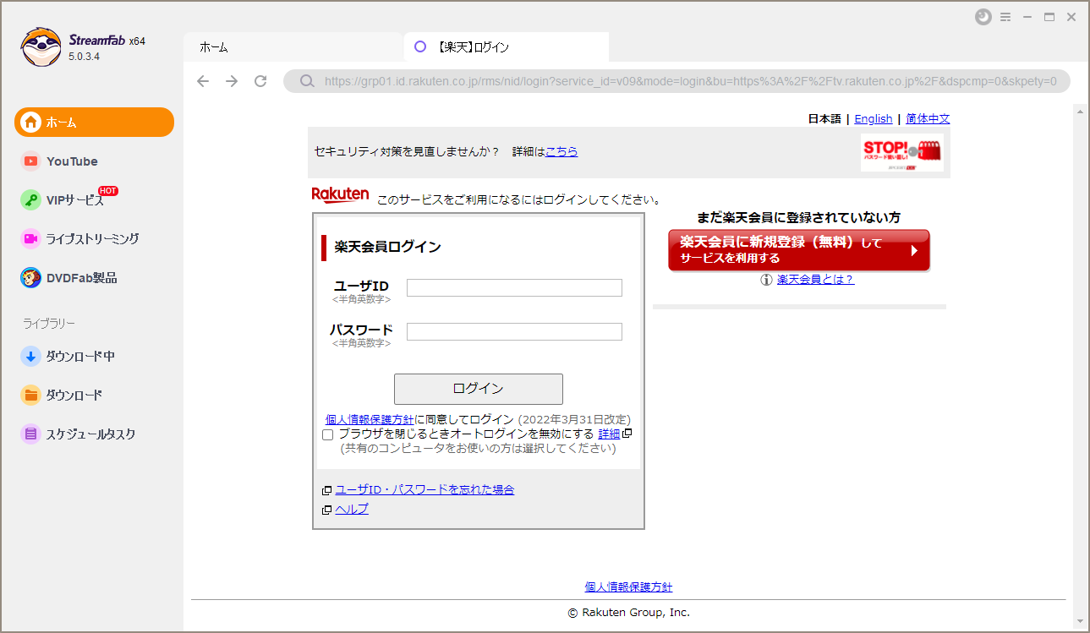Click the Rakuten logo
1090x633 pixels.
tap(340, 195)
